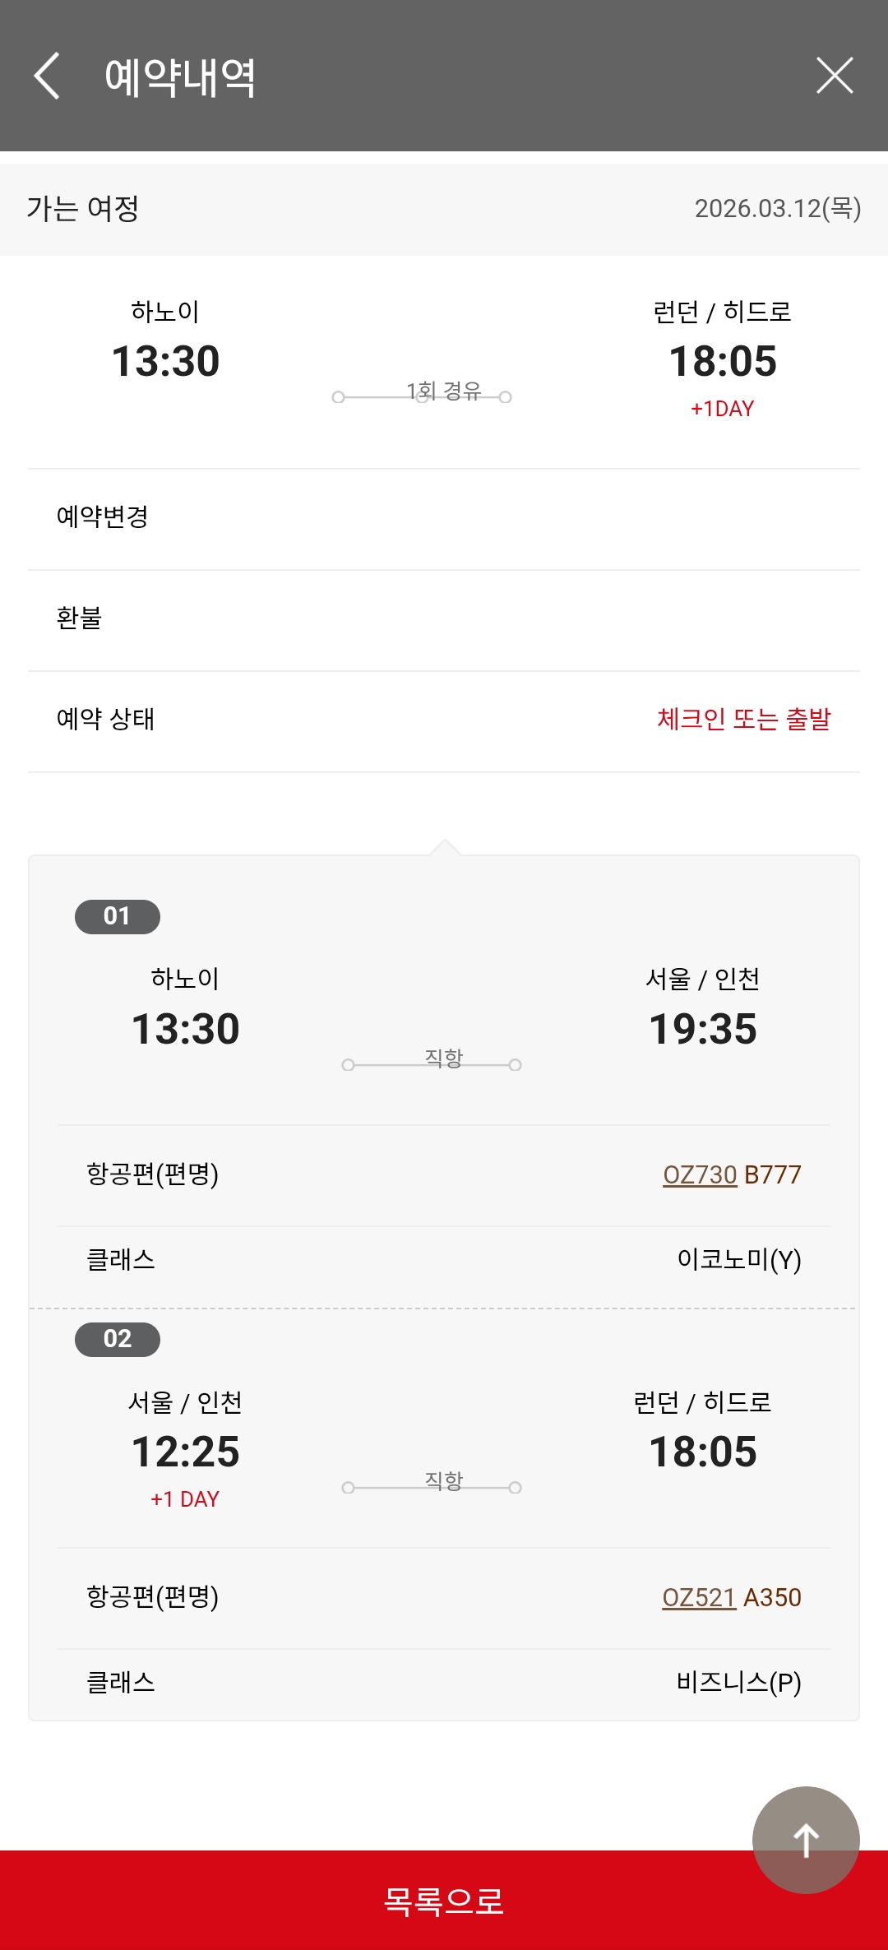The width and height of the screenshot is (888, 1950).
Task: Open flight OZ521 details link
Action: pos(699,1597)
